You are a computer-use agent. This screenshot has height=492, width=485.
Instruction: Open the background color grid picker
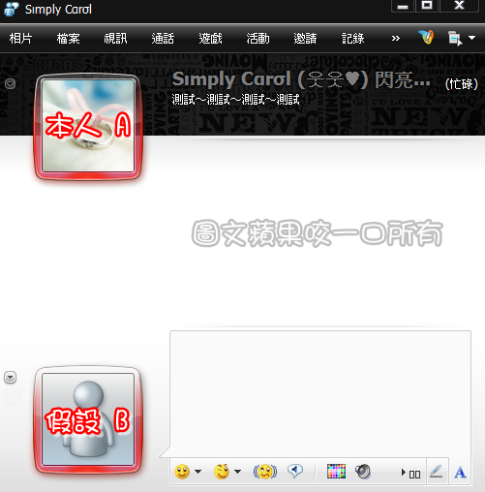pos(336,471)
